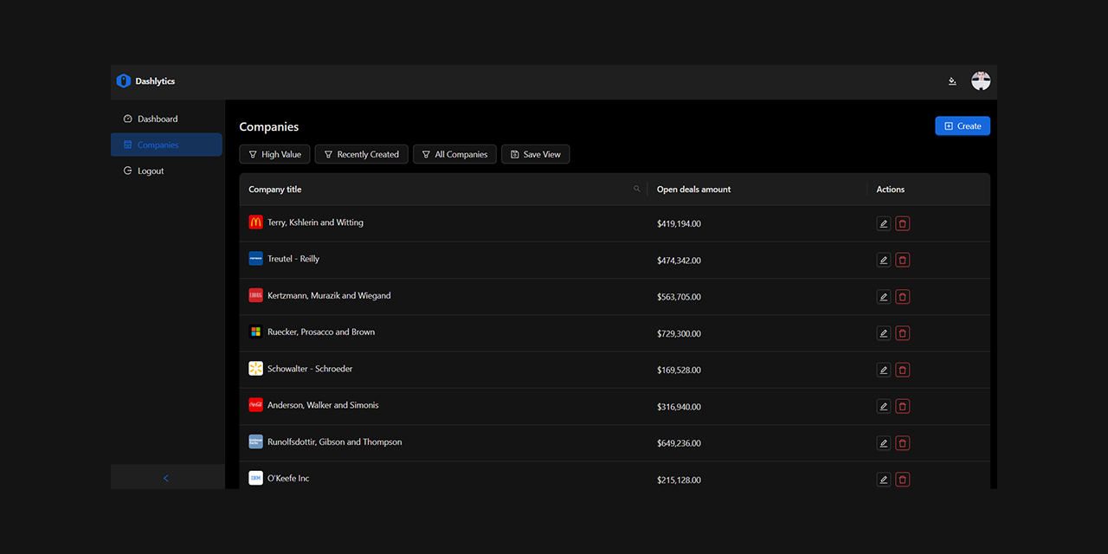Show All Companies filter
Screen dimensions: 1108x554
(x=454, y=154)
